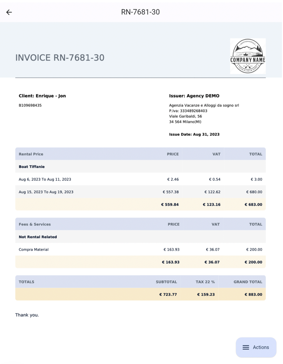
Task: Click rental subtotal € 559.84
Action: click(x=170, y=204)
